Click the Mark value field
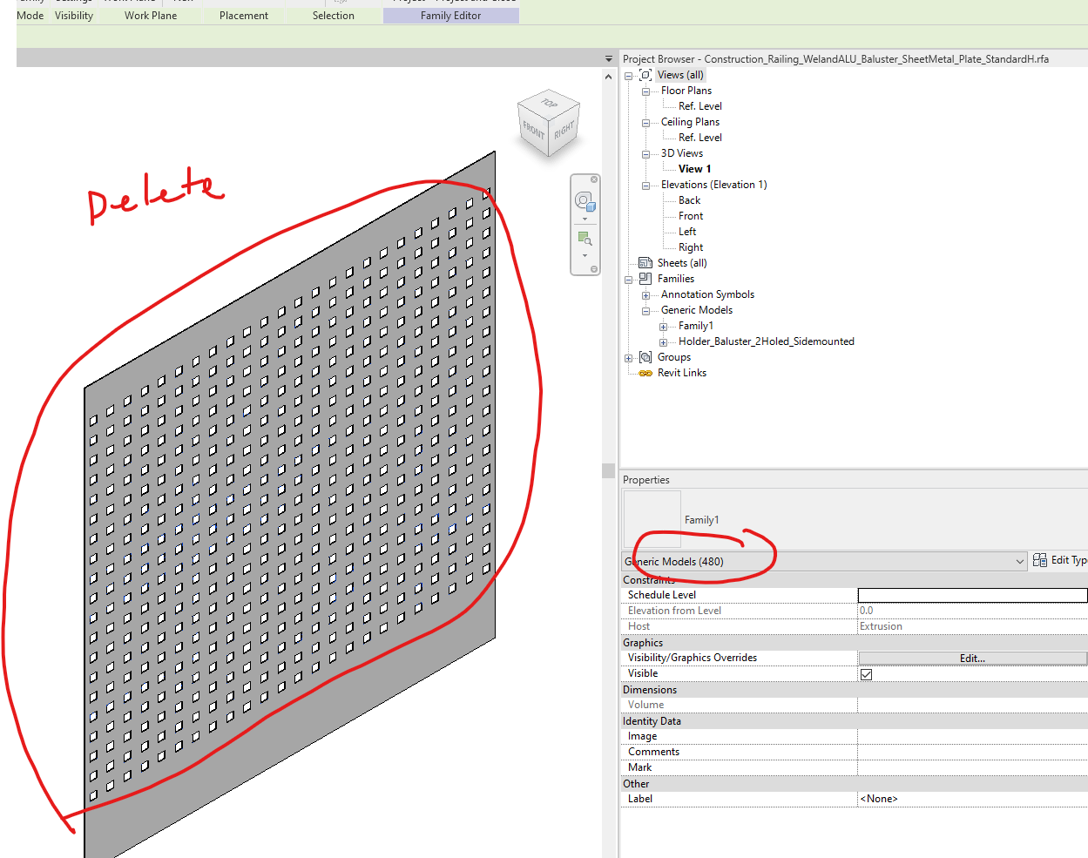1088x858 pixels. [972, 767]
